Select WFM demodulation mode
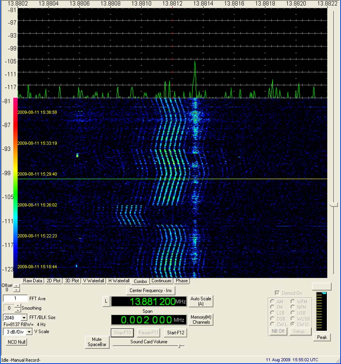The width and height of the screenshot is (341, 364). point(292,301)
